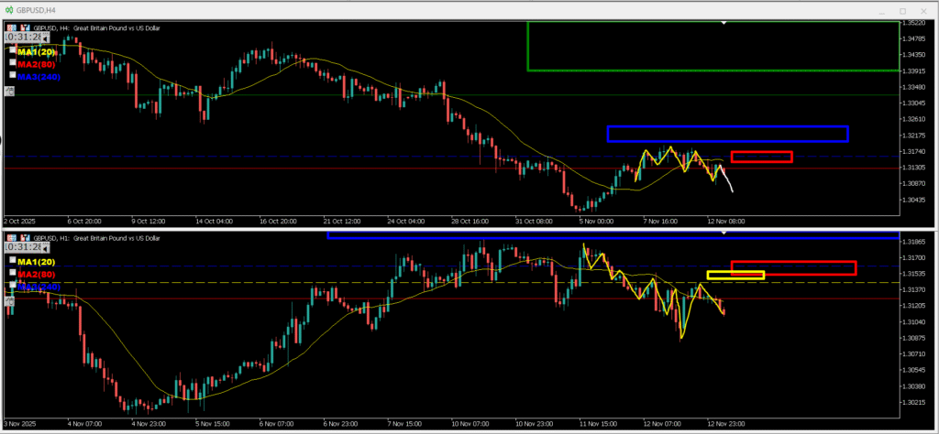Click the white chart shift triangle on H1 chart

(x=724, y=233)
